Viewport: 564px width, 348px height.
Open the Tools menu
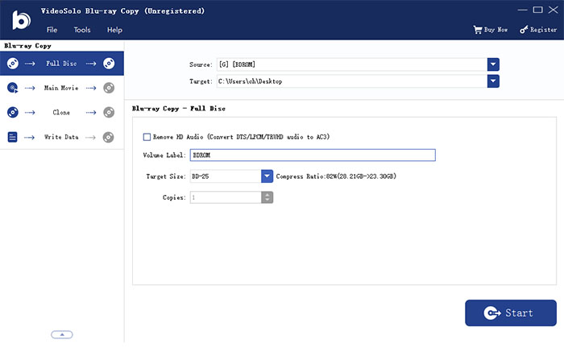(x=82, y=30)
